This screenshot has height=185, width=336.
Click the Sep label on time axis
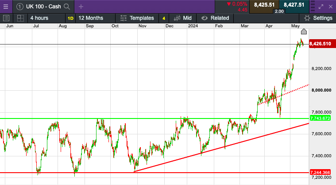(x=90, y=26)
